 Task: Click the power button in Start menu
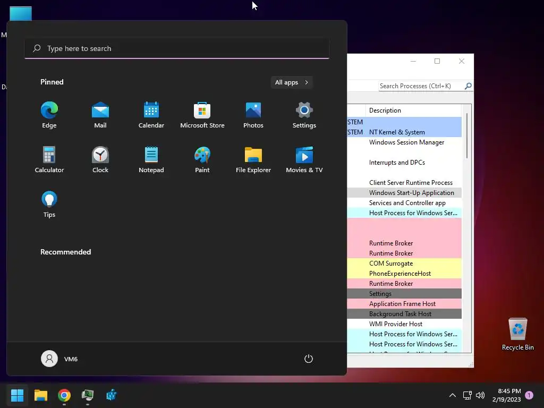pyautogui.click(x=309, y=359)
